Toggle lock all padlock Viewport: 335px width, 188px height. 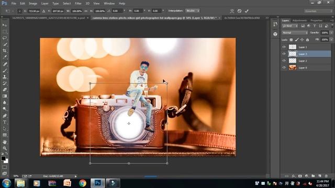(307, 40)
